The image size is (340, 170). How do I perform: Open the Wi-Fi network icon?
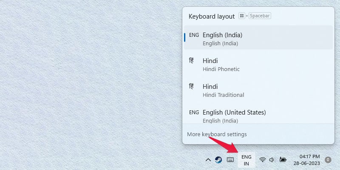263,160
